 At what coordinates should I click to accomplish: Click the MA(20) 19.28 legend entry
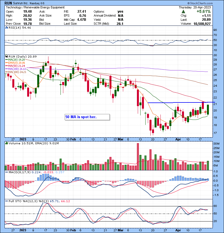coord(15,60)
